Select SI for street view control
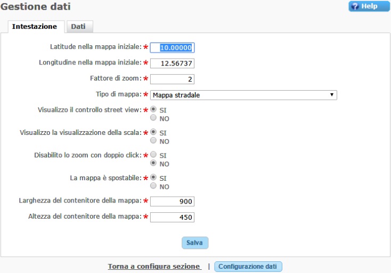 tap(154, 110)
